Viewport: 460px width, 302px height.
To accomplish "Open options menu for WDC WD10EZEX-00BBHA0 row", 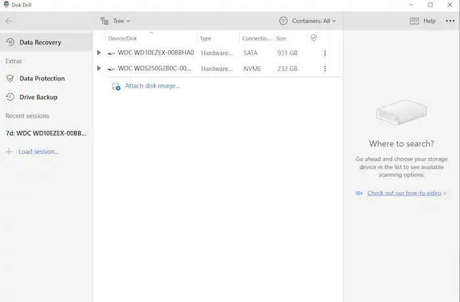I will tap(325, 53).
